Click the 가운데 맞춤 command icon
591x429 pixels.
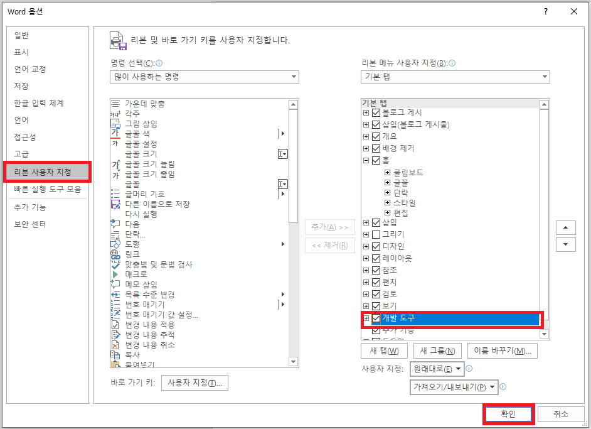[115, 104]
